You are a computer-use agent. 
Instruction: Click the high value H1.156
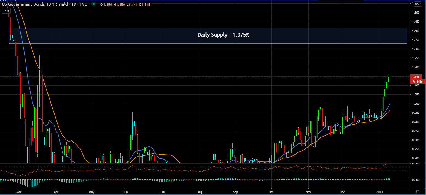pyautogui.click(x=119, y=5)
